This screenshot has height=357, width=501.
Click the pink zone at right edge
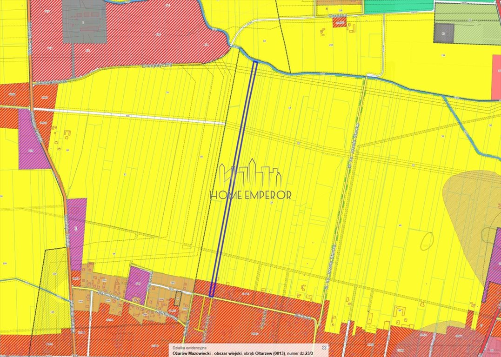(x=496, y=77)
